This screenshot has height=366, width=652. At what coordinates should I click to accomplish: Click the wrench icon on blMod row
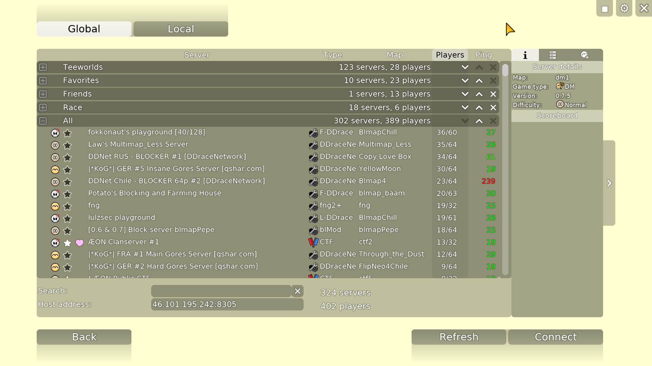click(313, 230)
